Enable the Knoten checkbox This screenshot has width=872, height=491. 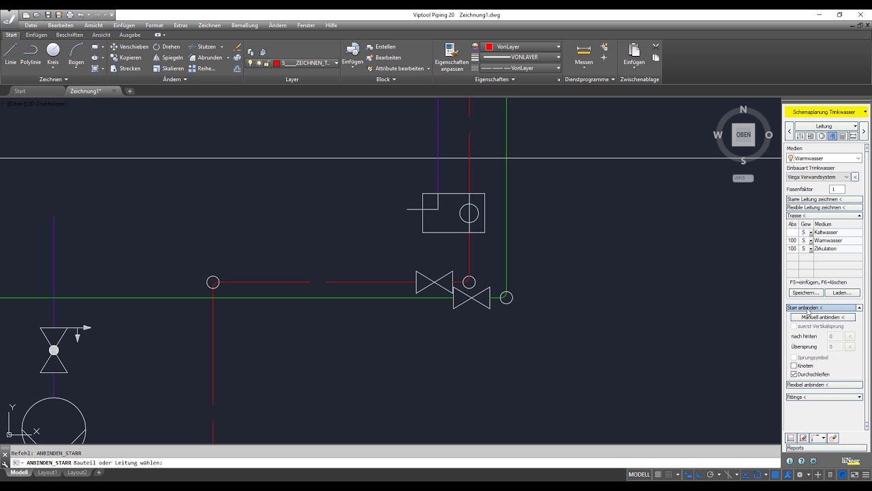(x=794, y=366)
